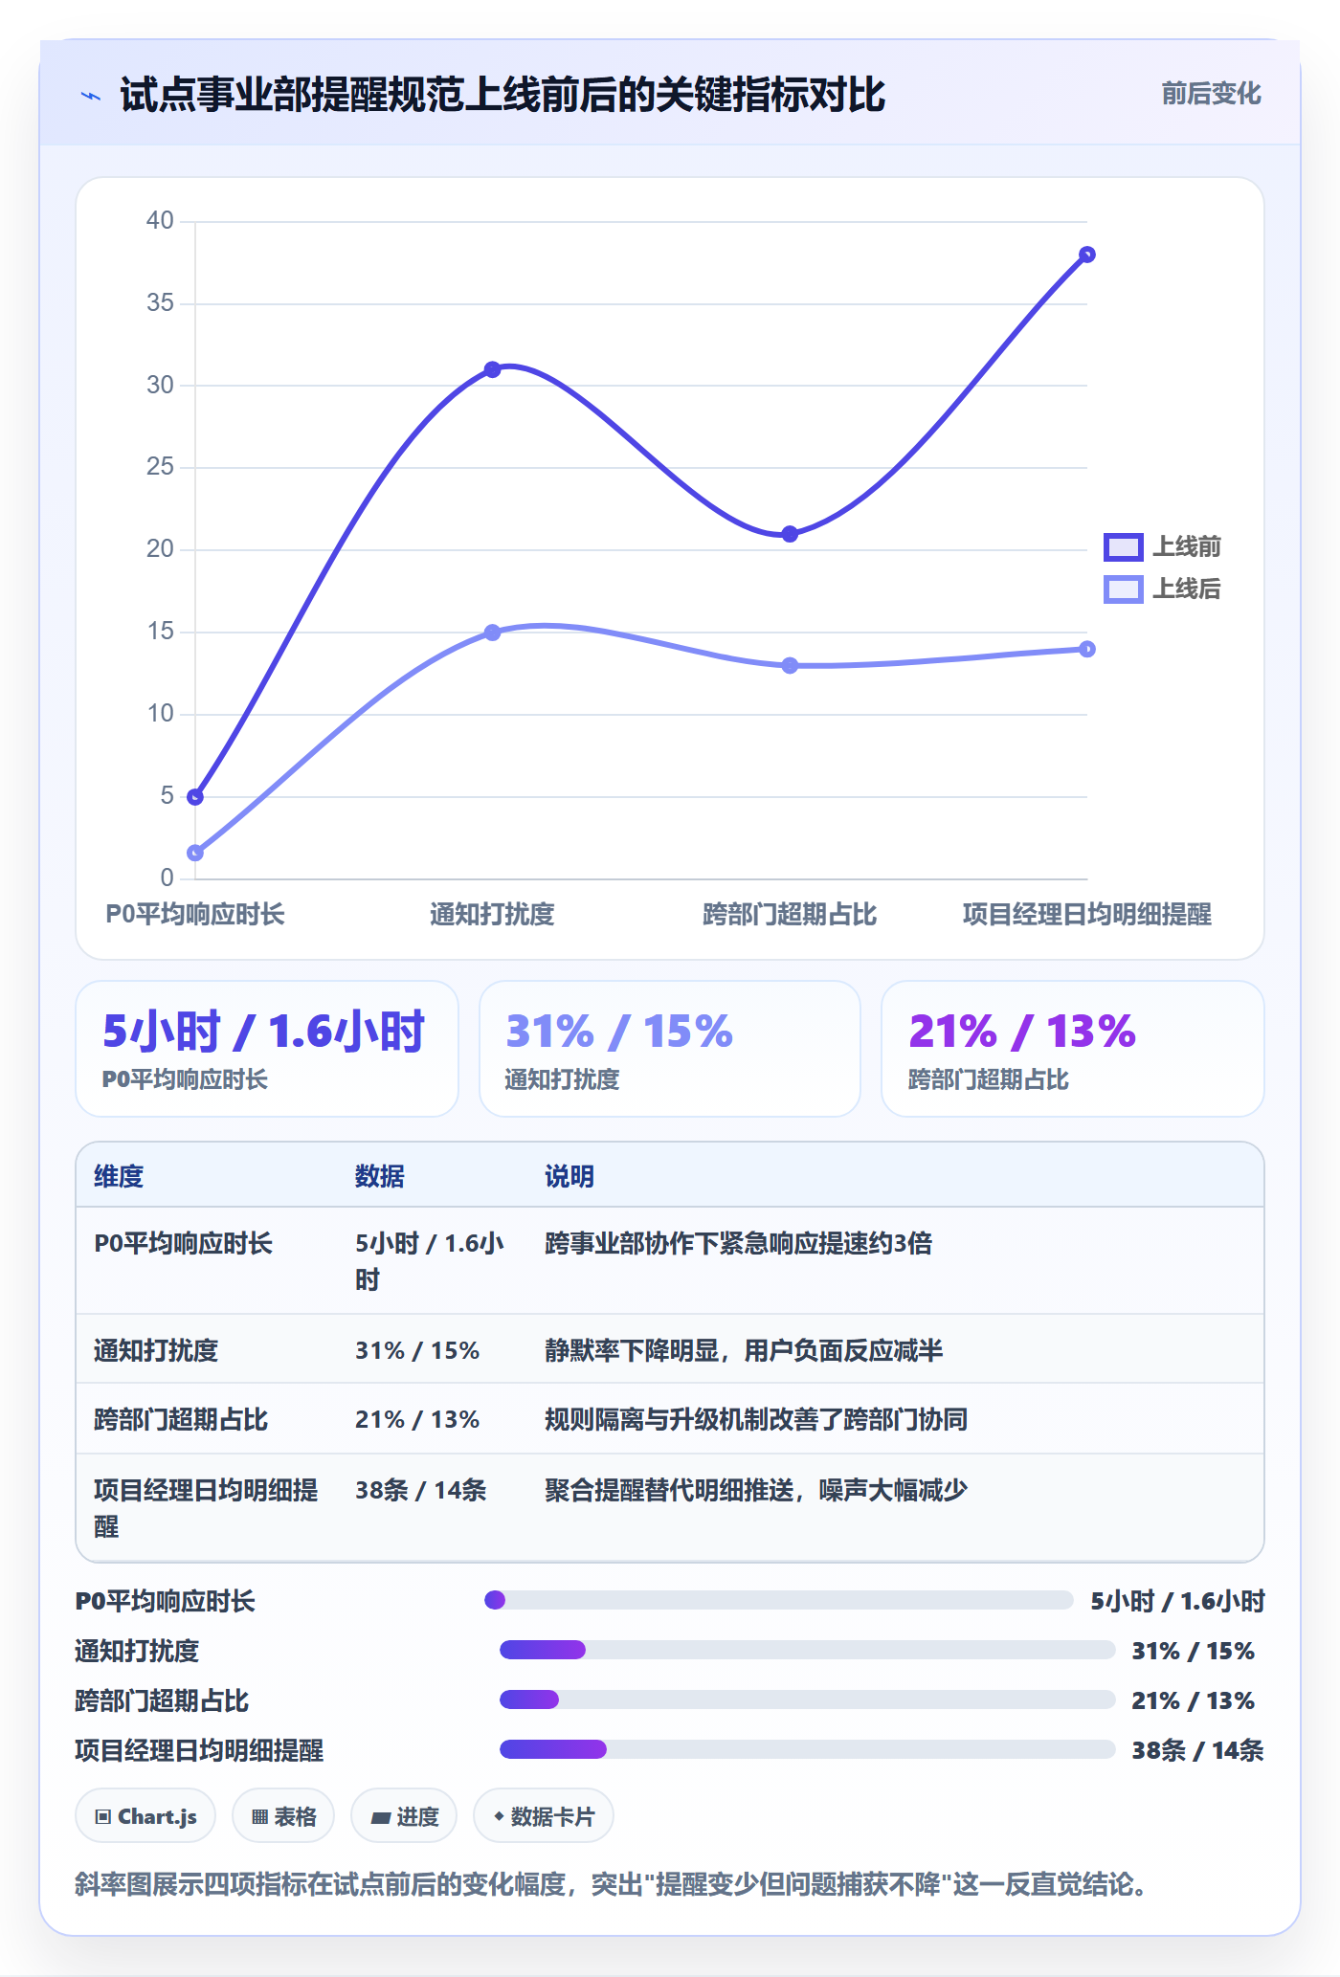This screenshot has width=1340, height=1977.
Task: Click the 上线前 data point for 通知打扰度
Action: (x=492, y=369)
